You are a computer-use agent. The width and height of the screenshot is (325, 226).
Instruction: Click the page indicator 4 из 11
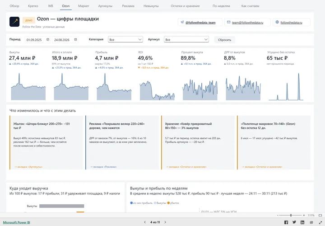click(x=155, y=222)
